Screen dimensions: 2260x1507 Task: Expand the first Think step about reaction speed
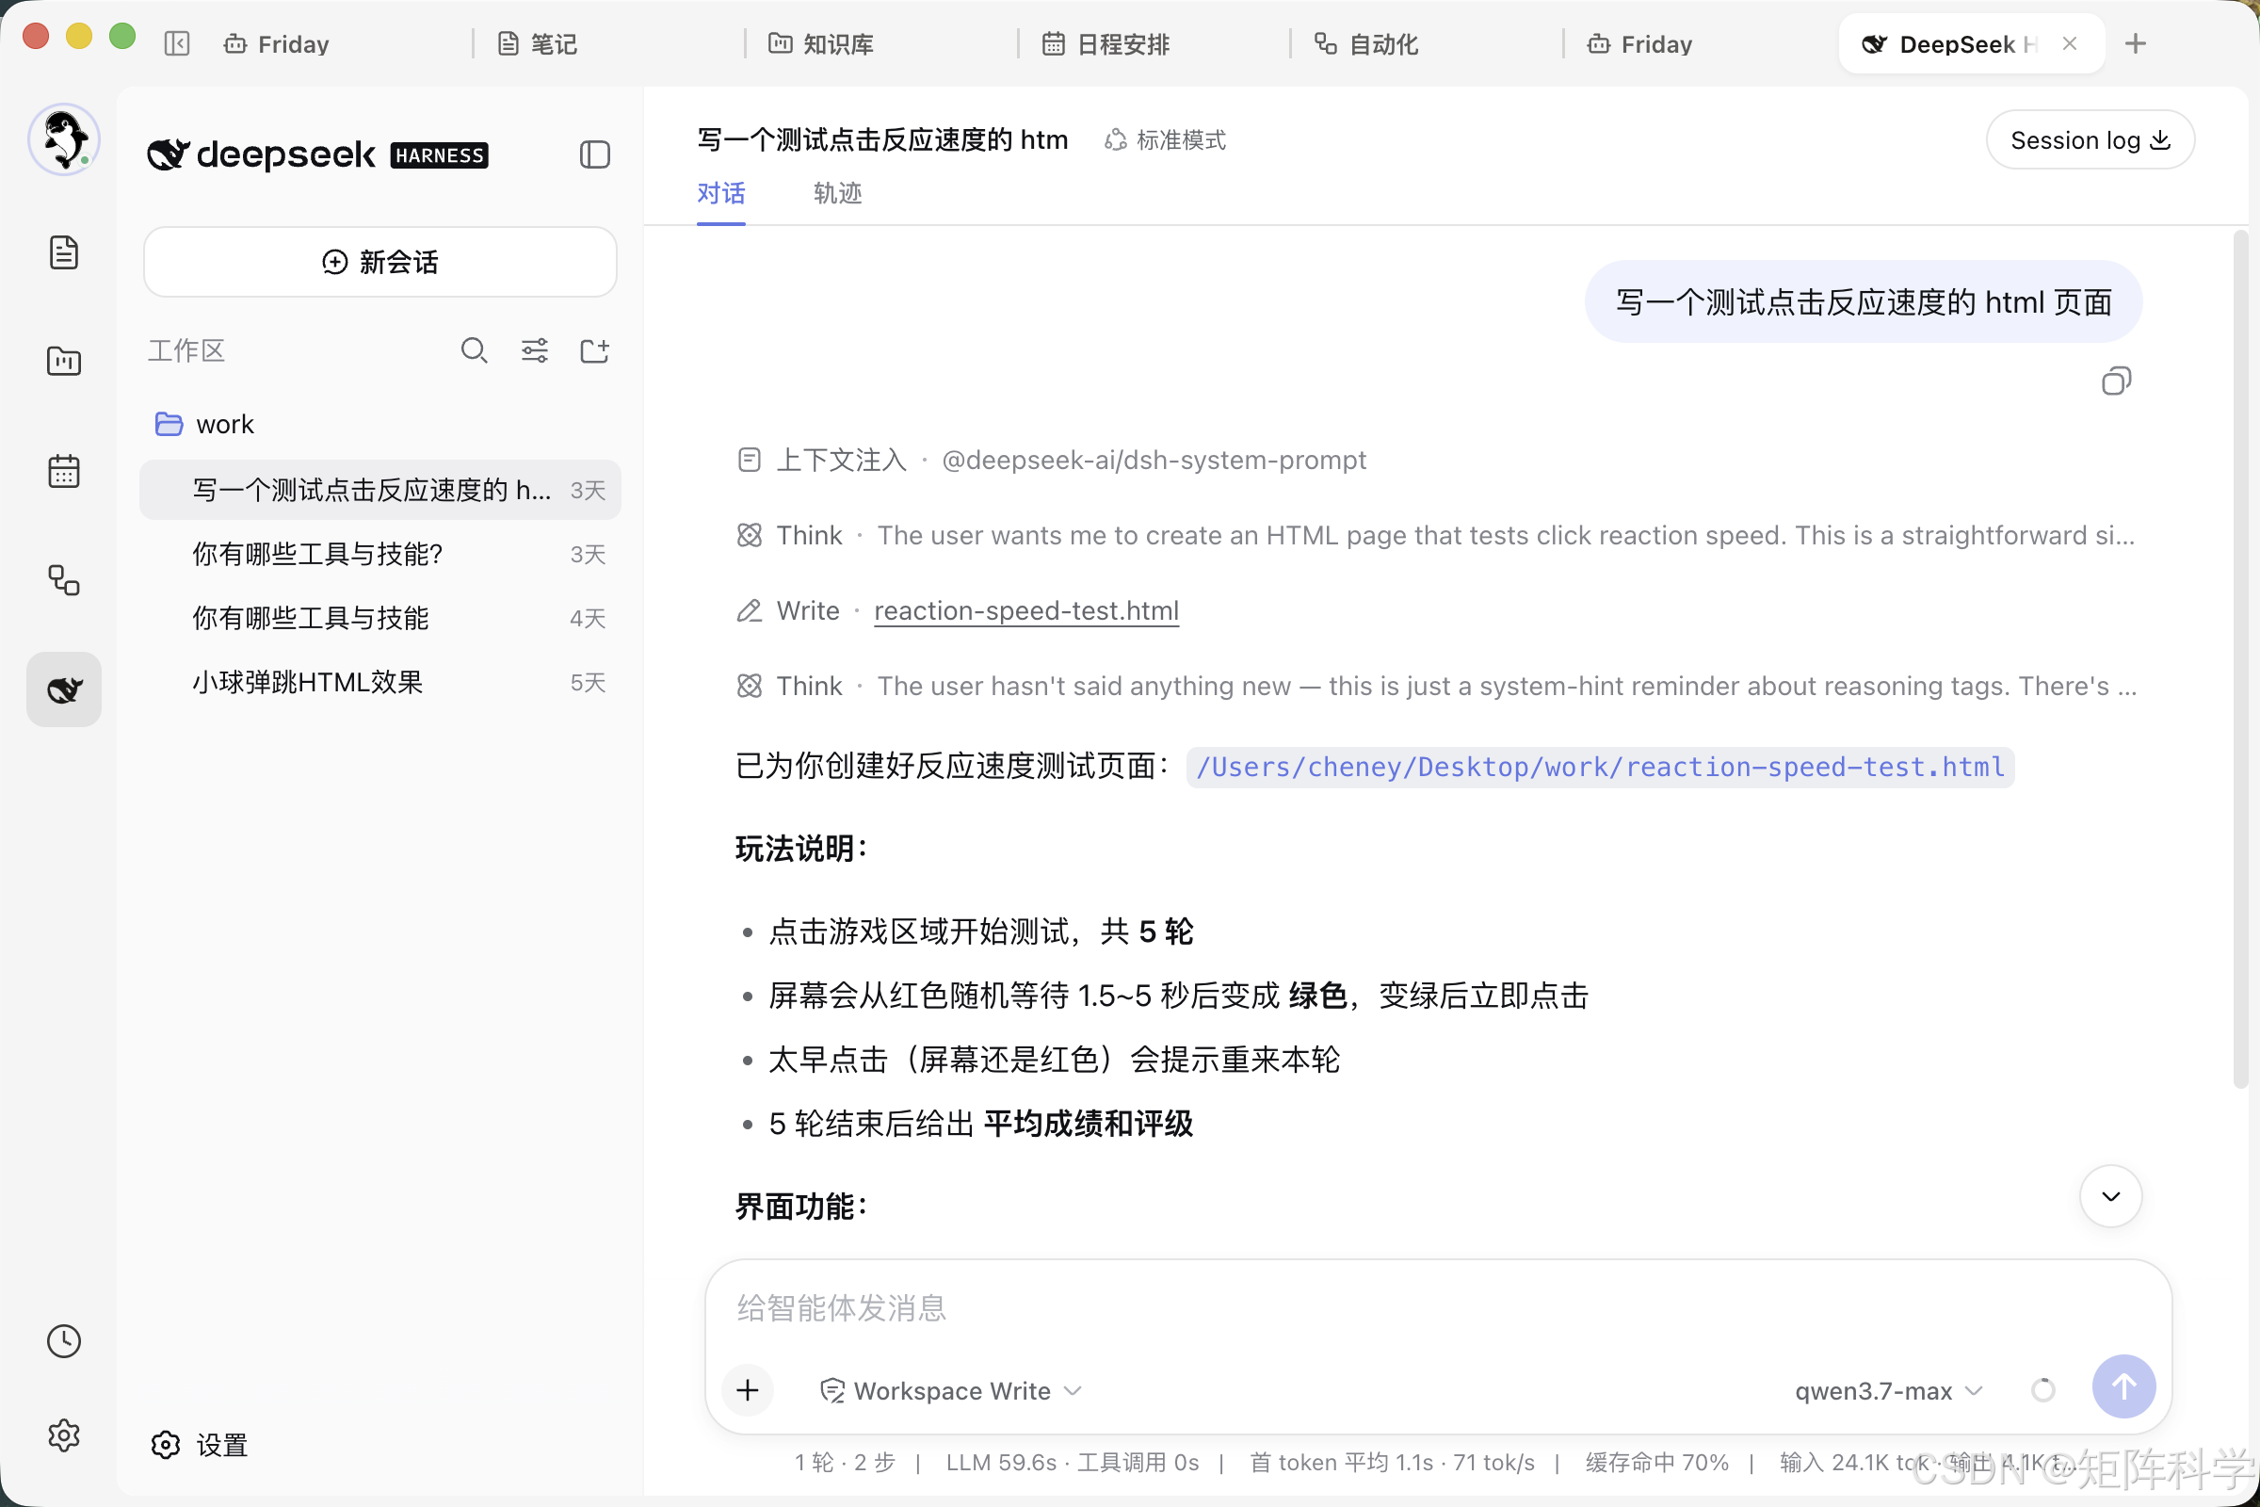click(1437, 535)
